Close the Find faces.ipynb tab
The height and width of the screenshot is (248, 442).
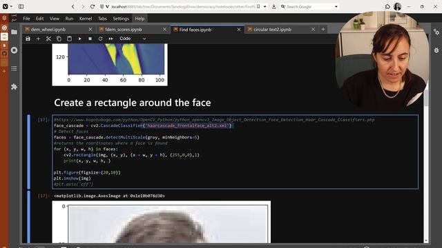pyautogui.click(x=239, y=30)
